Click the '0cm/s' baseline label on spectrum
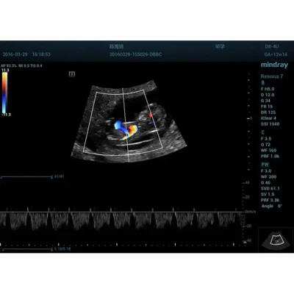The image size is (294, 294). click(x=251, y=212)
